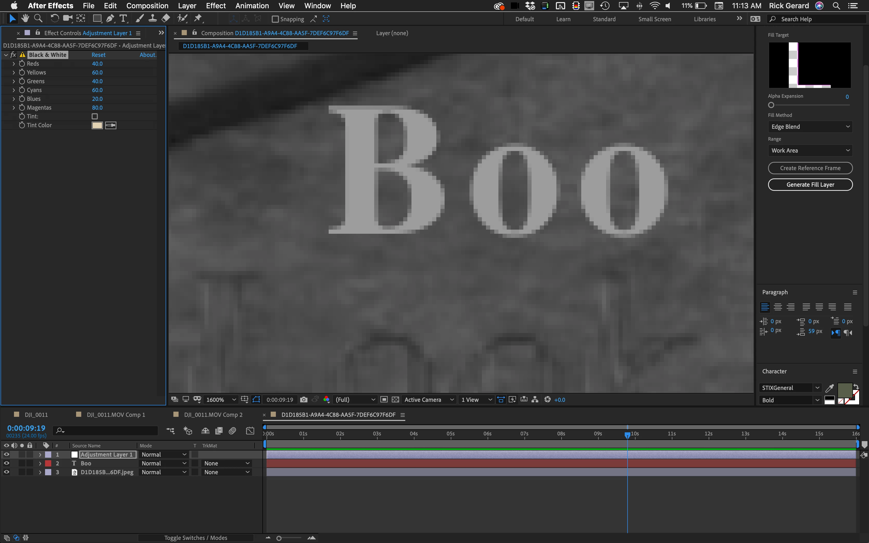Click the Generate Fill Layer button
869x543 pixels.
coord(810,185)
